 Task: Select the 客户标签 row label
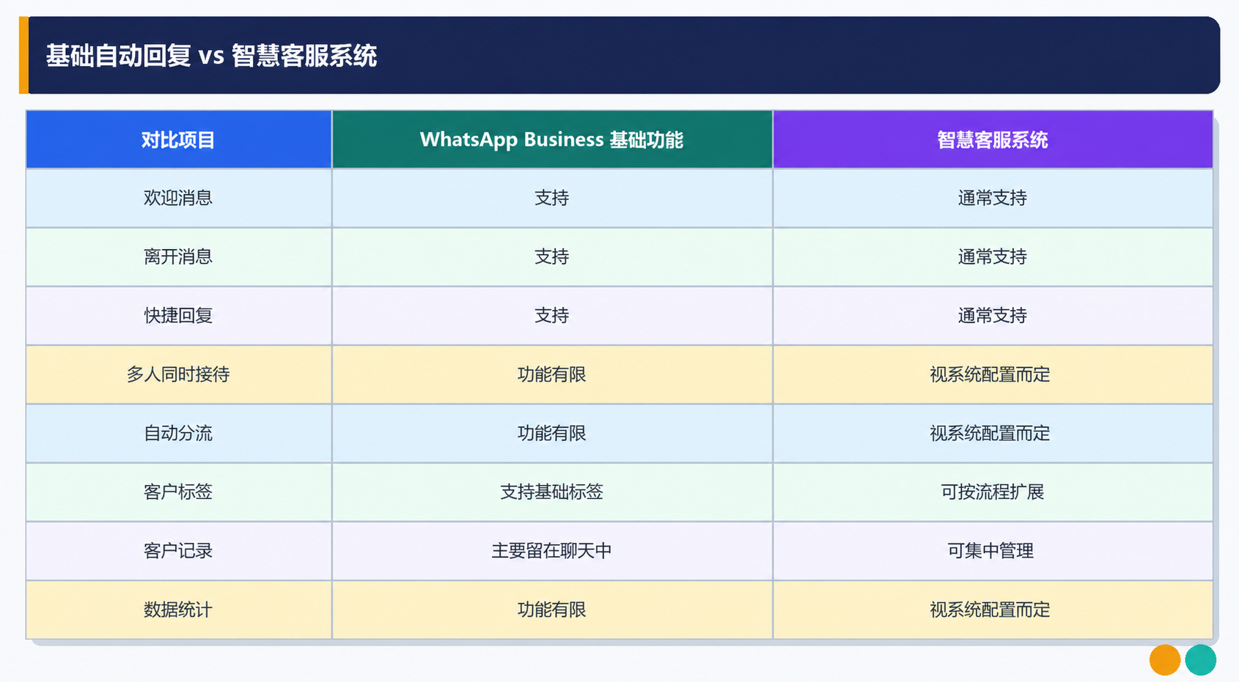[178, 492]
